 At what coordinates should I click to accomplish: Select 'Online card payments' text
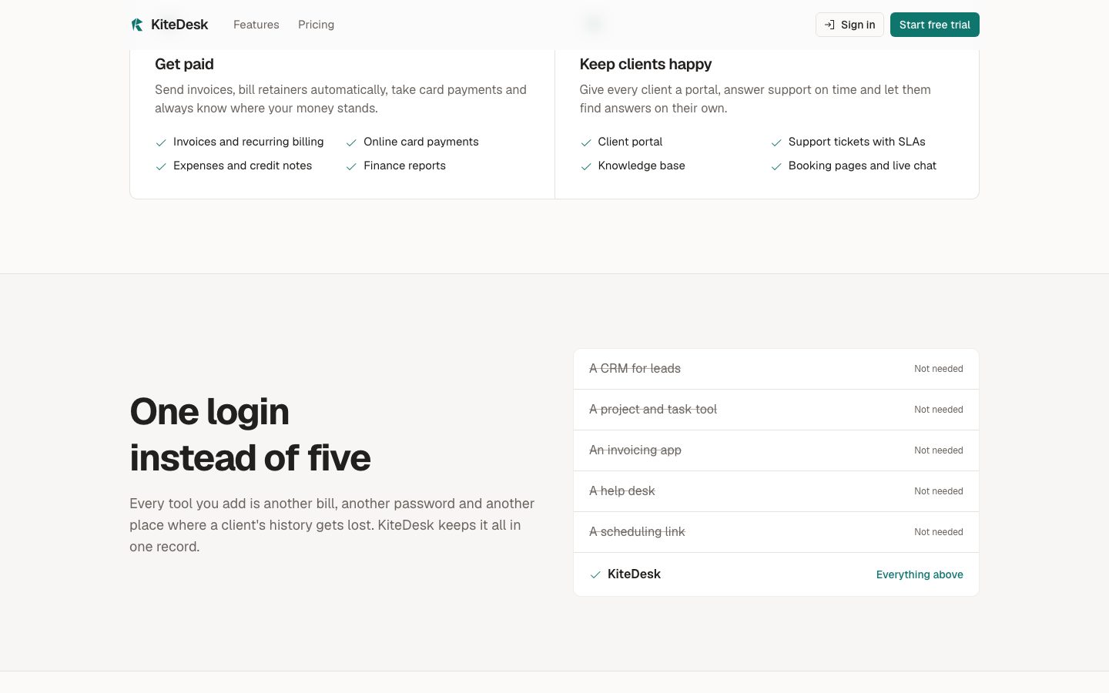click(421, 142)
